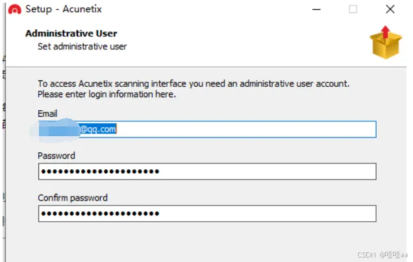Click into the Password field

(207, 171)
